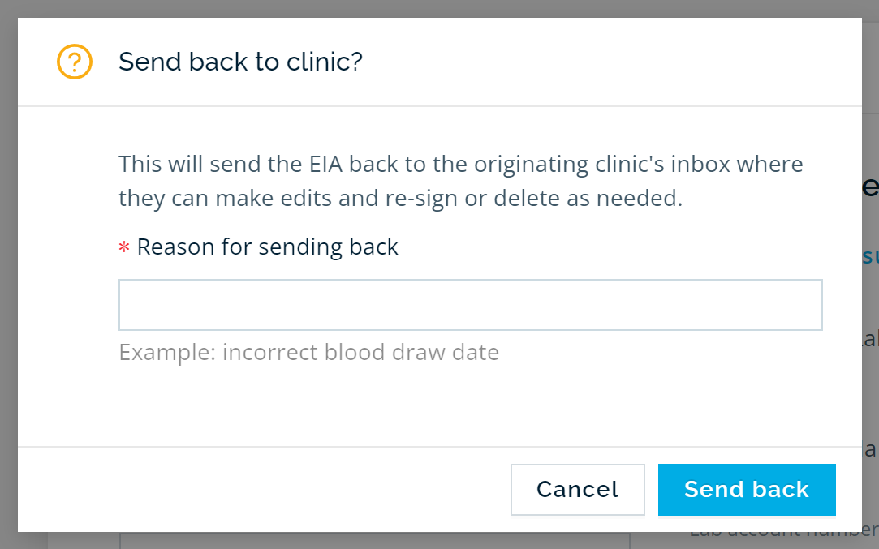The width and height of the screenshot is (879, 549).
Task: Click the partially hidden 'Lab account number' text
Action: click(784, 535)
